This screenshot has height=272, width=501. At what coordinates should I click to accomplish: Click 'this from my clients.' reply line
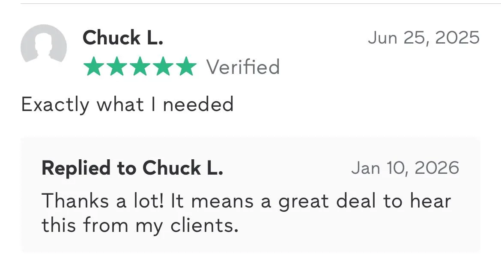point(140,225)
